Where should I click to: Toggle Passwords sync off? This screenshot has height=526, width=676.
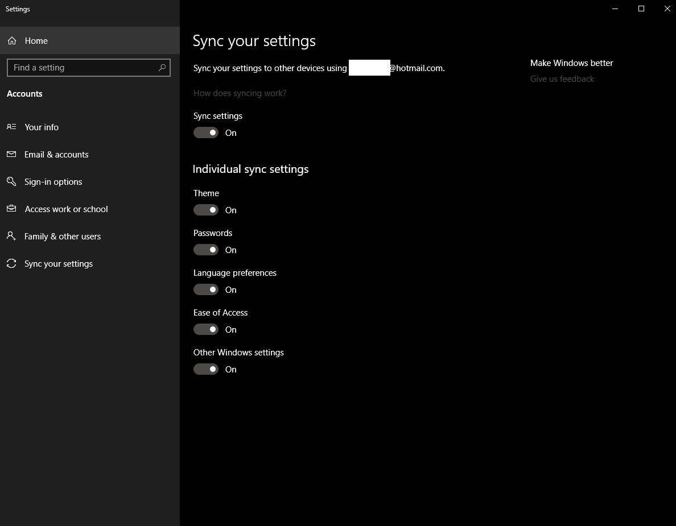point(206,250)
